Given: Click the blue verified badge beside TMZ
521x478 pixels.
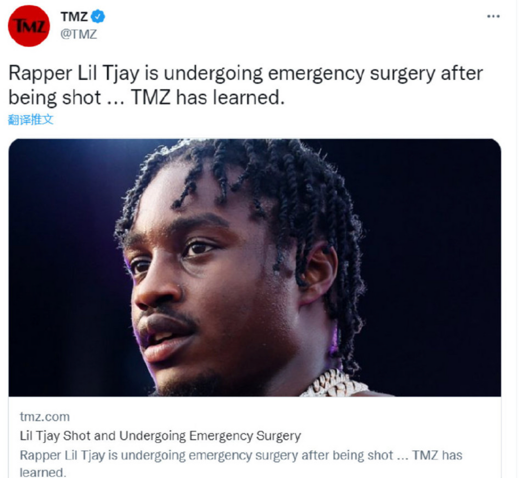Looking at the screenshot, I should [98, 17].
